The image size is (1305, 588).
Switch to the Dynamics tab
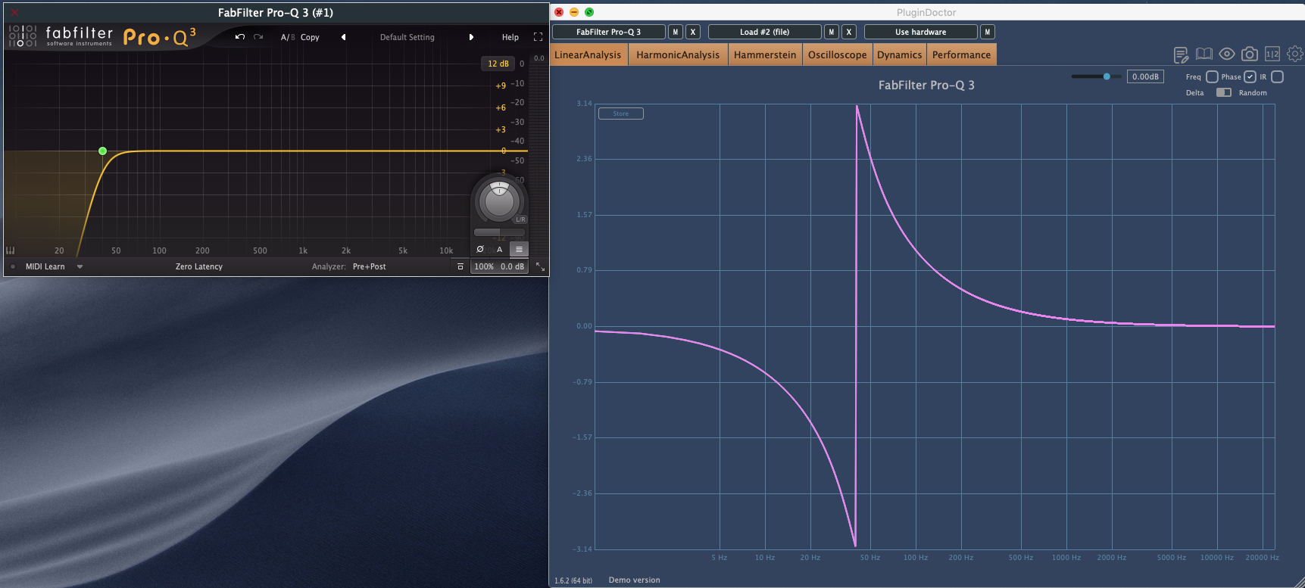click(x=899, y=54)
